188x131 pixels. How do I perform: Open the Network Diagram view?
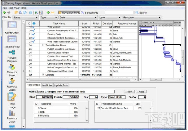[x=12, y=56]
